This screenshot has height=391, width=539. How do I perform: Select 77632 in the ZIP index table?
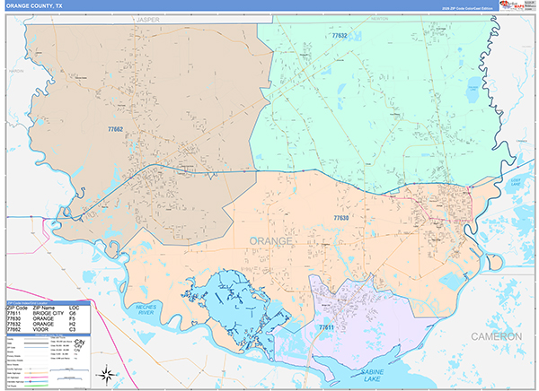[13, 324]
